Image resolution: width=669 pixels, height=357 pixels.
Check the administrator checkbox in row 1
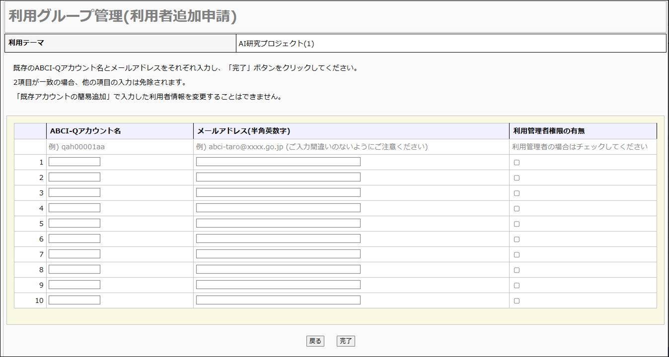click(x=517, y=162)
